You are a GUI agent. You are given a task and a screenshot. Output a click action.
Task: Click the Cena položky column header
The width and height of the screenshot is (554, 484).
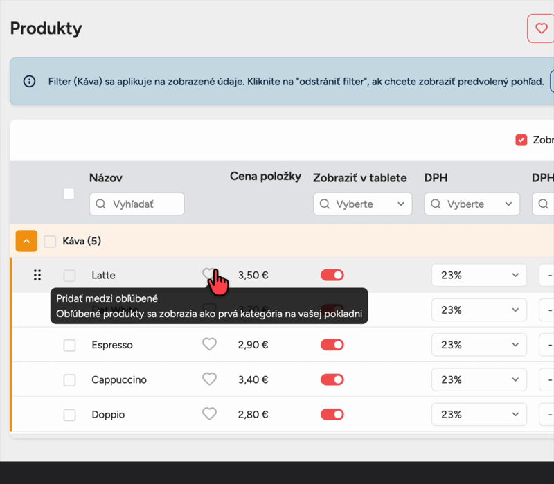coord(265,177)
